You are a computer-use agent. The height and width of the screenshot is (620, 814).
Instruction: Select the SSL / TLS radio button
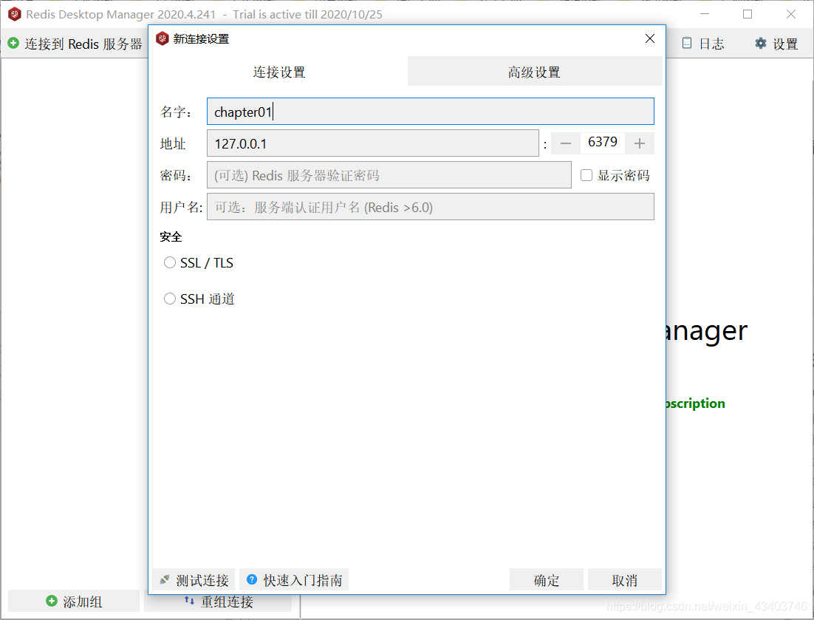click(170, 262)
